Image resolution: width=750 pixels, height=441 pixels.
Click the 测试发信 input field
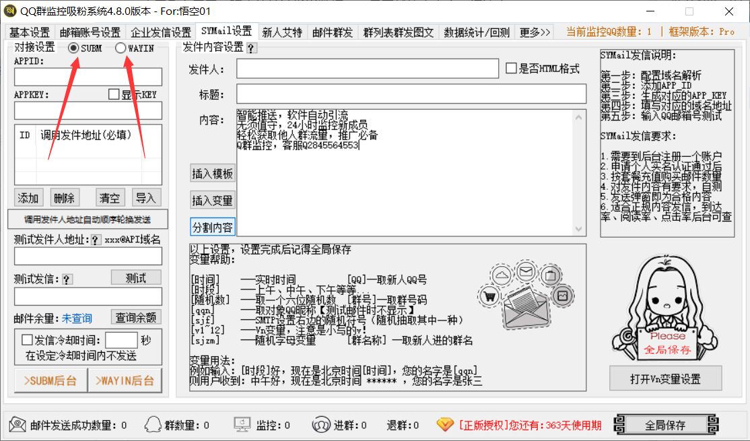(x=88, y=296)
